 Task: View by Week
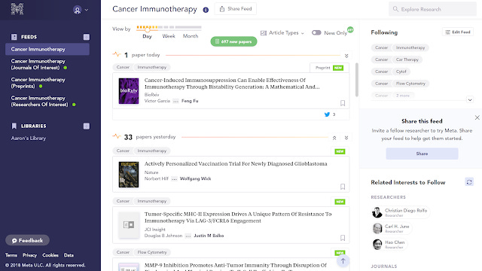pyautogui.click(x=169, y=36)
